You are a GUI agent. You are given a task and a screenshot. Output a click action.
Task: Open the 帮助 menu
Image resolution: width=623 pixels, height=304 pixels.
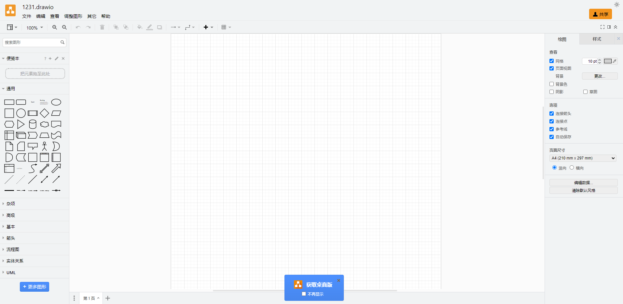pos(106,16)
